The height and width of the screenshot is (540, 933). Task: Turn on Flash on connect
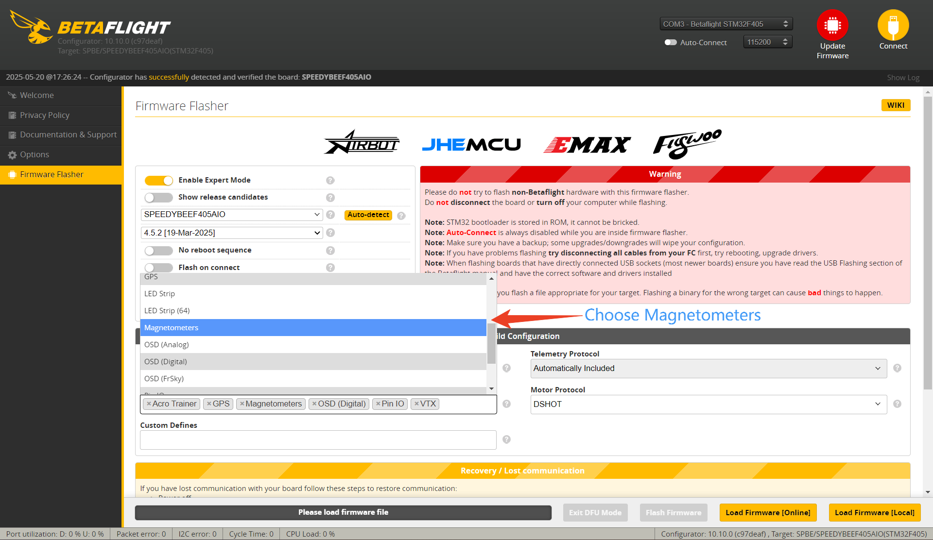pyautogui.click(x=159, y=268)
